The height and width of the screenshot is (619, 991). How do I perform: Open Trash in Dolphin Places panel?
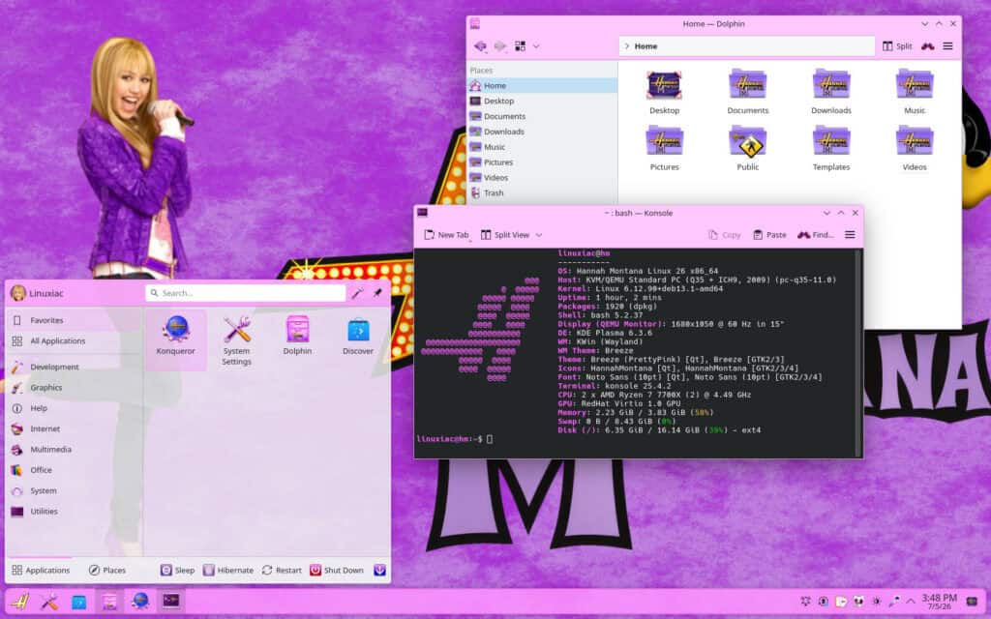(x=543, y=192)
